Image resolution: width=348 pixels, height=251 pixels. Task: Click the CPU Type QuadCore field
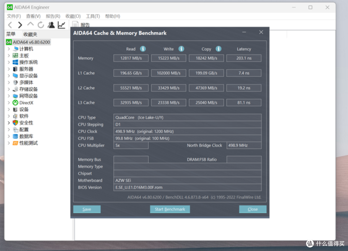click(187, 117)
